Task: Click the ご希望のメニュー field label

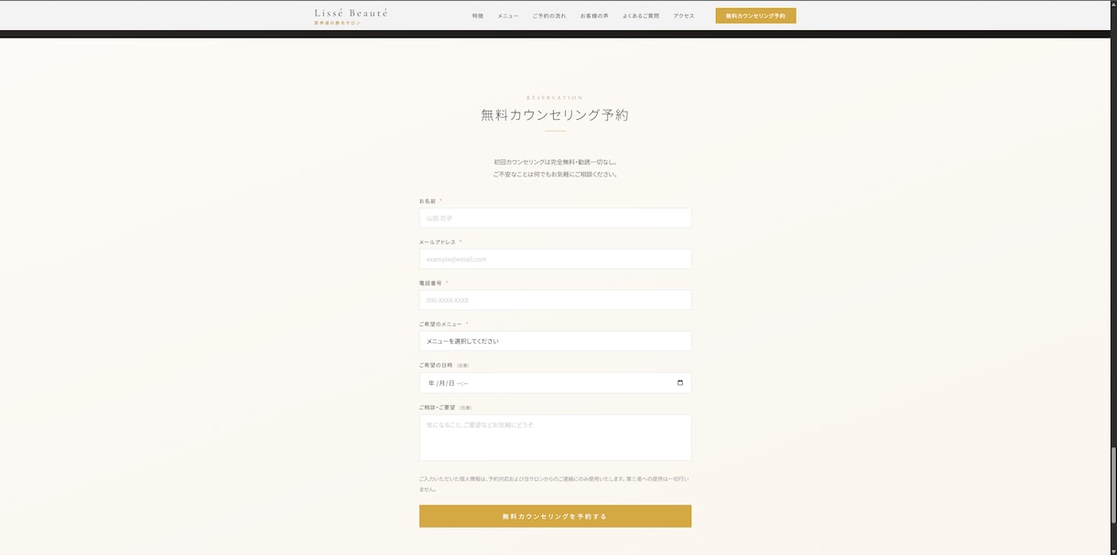Action: 440,324
